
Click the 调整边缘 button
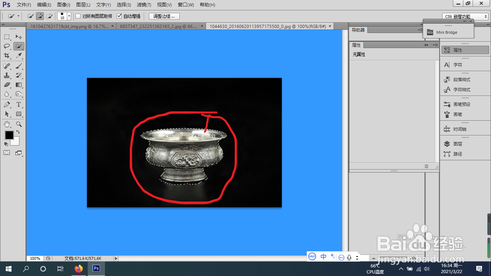tap(164, 16)
